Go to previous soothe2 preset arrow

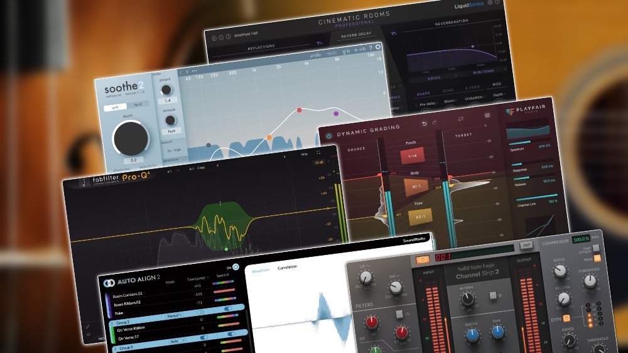click(181, 72)
